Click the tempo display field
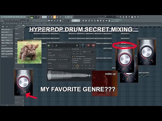Viewport: 162px width, 121px height. [x=44, y=17]
